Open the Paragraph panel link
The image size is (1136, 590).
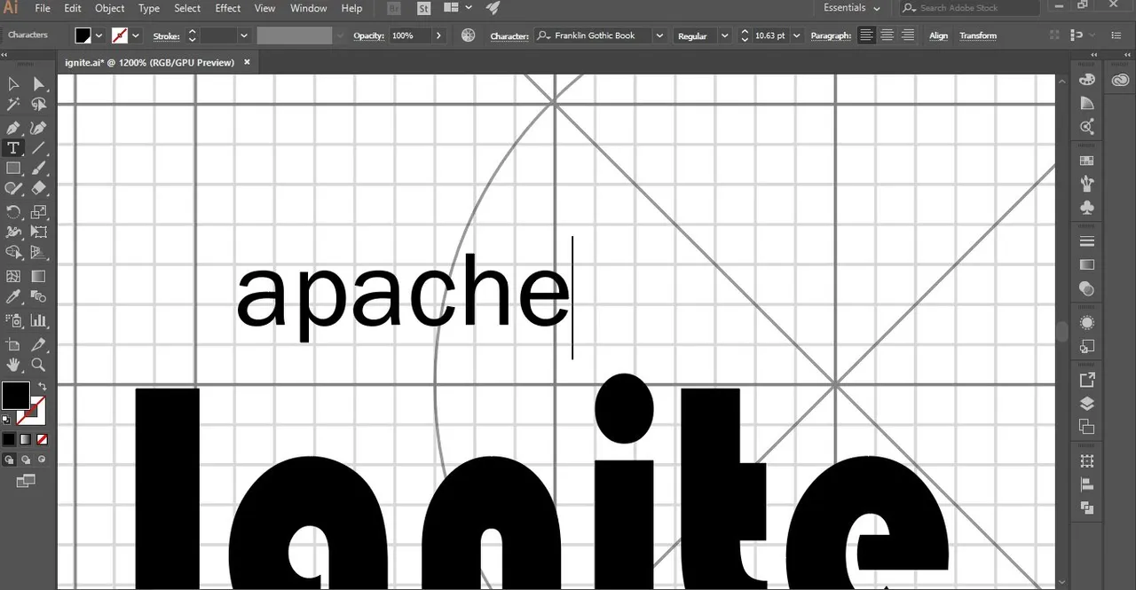click(831, 36)
